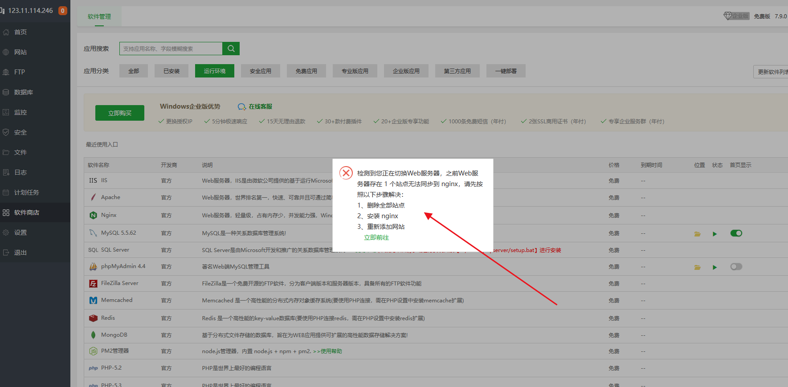Click the PM2管理器 node icon

93,351
